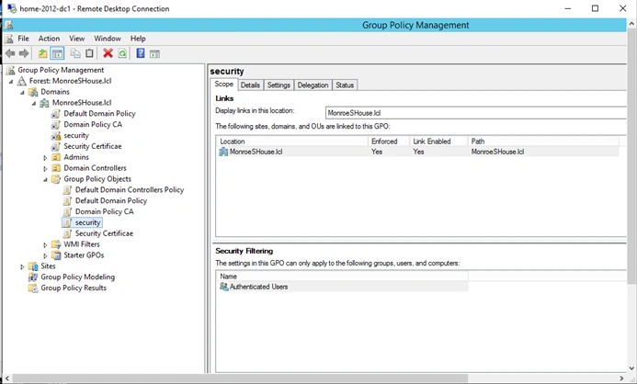The width and height of the screenshot is (637, 384).
Task: Switch to the Status tab
Action: [x=345, y=85]
